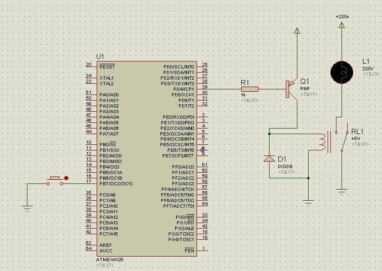Click the red push button actuator dot
The image size is (382, 271).
point(66,178)
